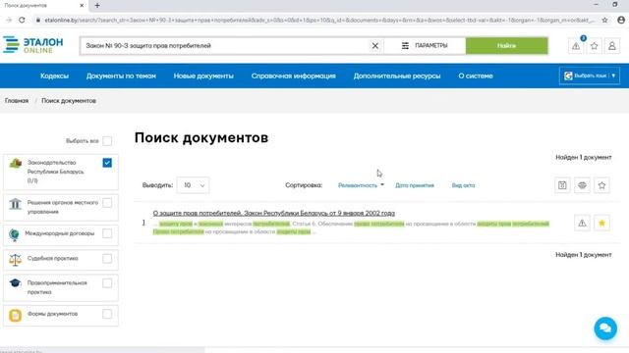Click the Законодательство Республики Беларусь category icon

pos(16,164)
